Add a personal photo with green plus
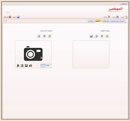The image size is (130, 121). [50, 36]
